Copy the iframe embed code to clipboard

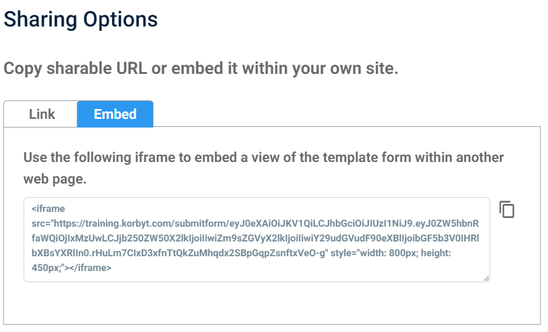[x=507, y=209]
